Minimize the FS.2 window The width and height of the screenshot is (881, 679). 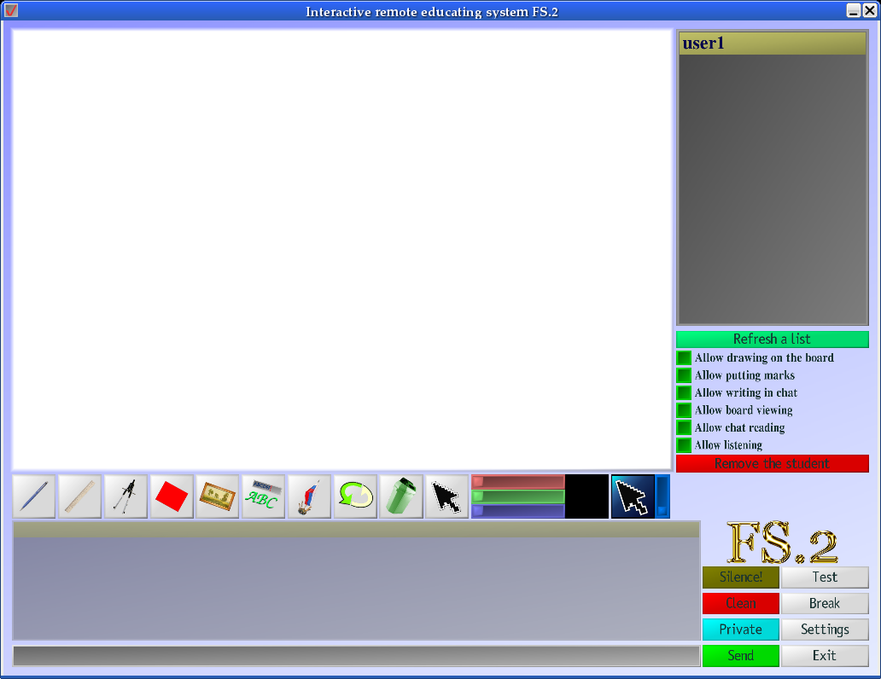(854, 10)
